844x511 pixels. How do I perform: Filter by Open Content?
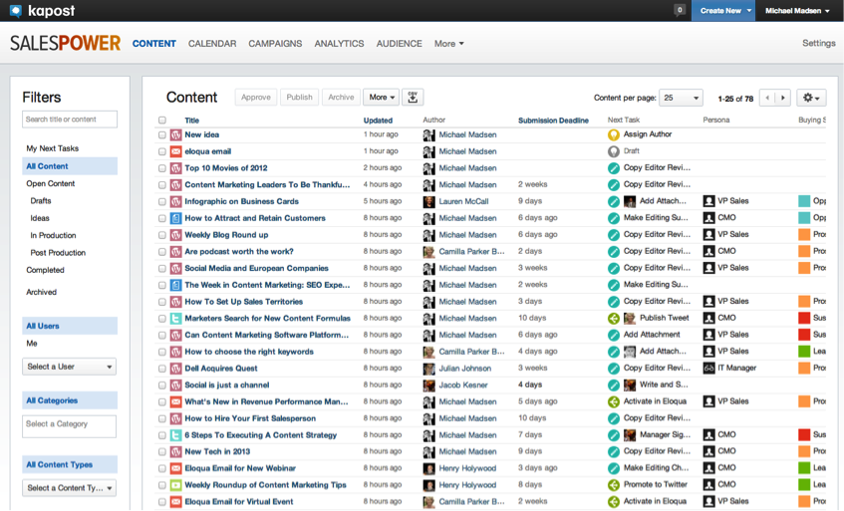tap(51, 184)
